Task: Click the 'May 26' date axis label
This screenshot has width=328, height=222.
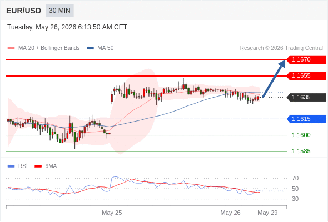Action: [230, 213]
